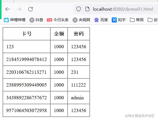Select card number cell 123

[x=27, y=46]
